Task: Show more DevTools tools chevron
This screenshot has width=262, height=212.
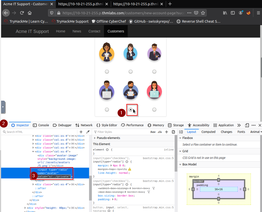Action: pos(239,125)
